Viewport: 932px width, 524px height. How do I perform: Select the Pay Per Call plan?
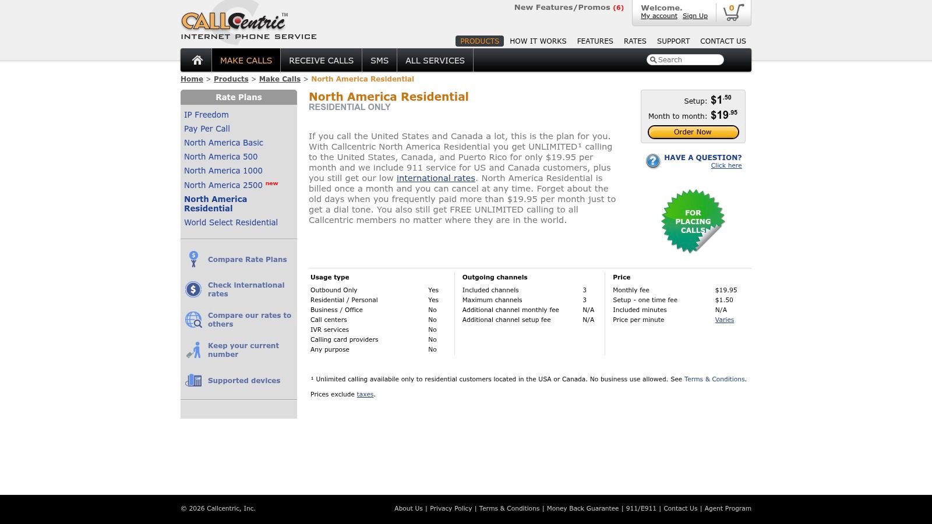pyautogui.click(x=207, y=129)
